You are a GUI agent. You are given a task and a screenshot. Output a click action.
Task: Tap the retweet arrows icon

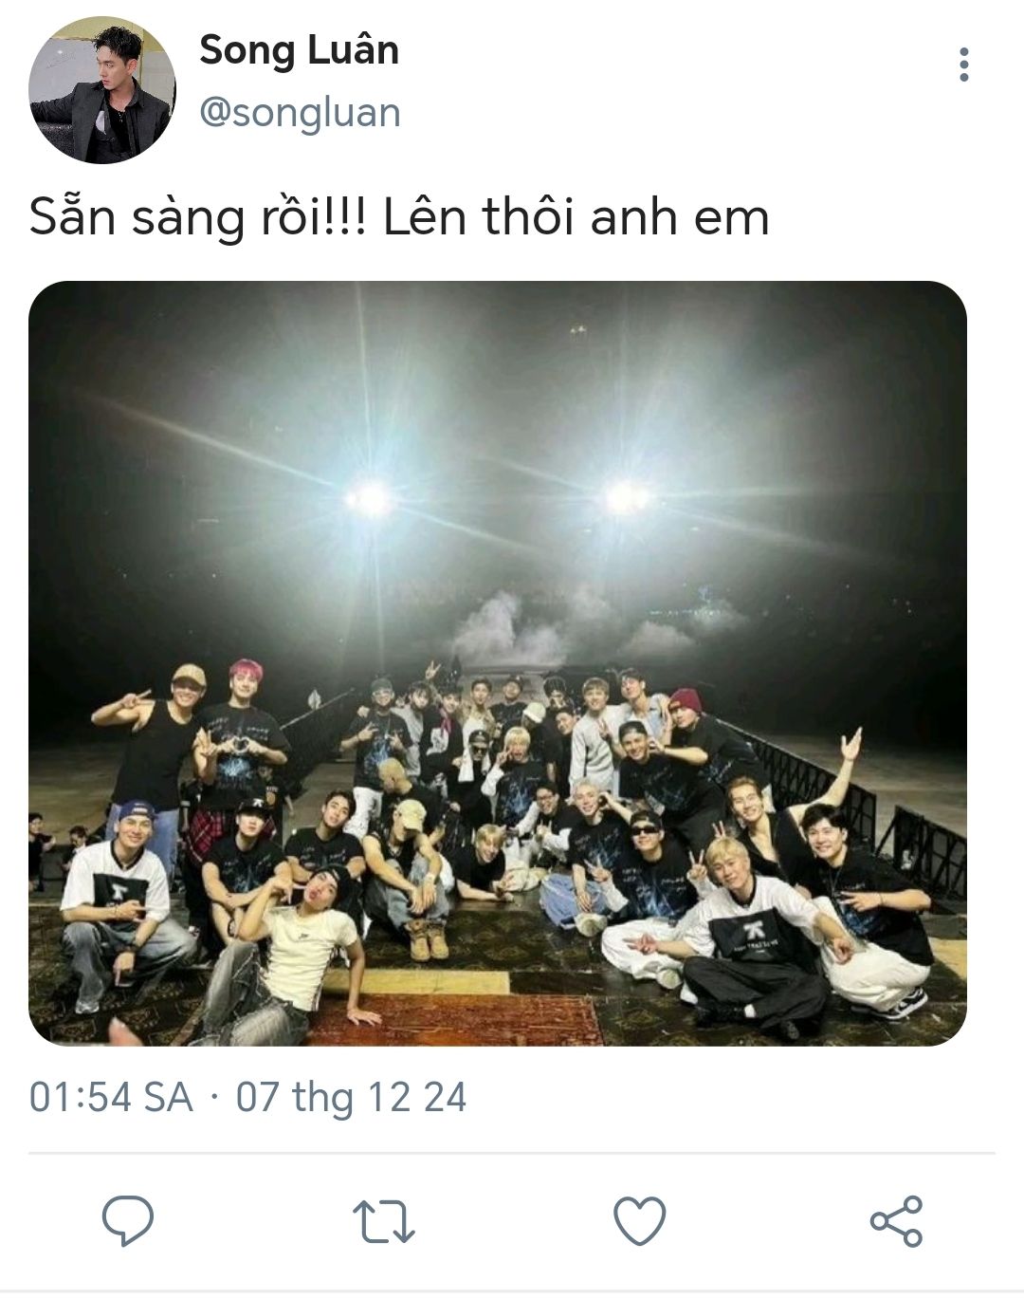(x=383, y=1221)
